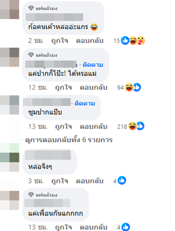Expand ดูการตอบกลับทั้ง 6 รายการ replies

click(x=69, y=140)
